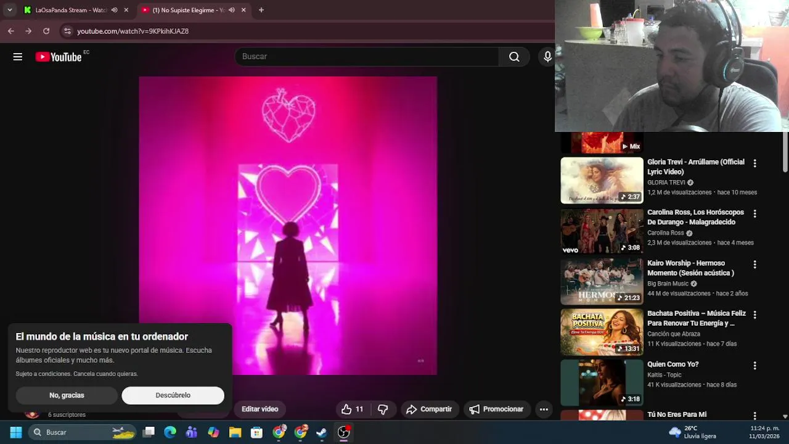The height and width of the screenshot is (444, 789).
Task: Mute the No Supiste Elegirme tab audio
Action: (x=231, y=10)
